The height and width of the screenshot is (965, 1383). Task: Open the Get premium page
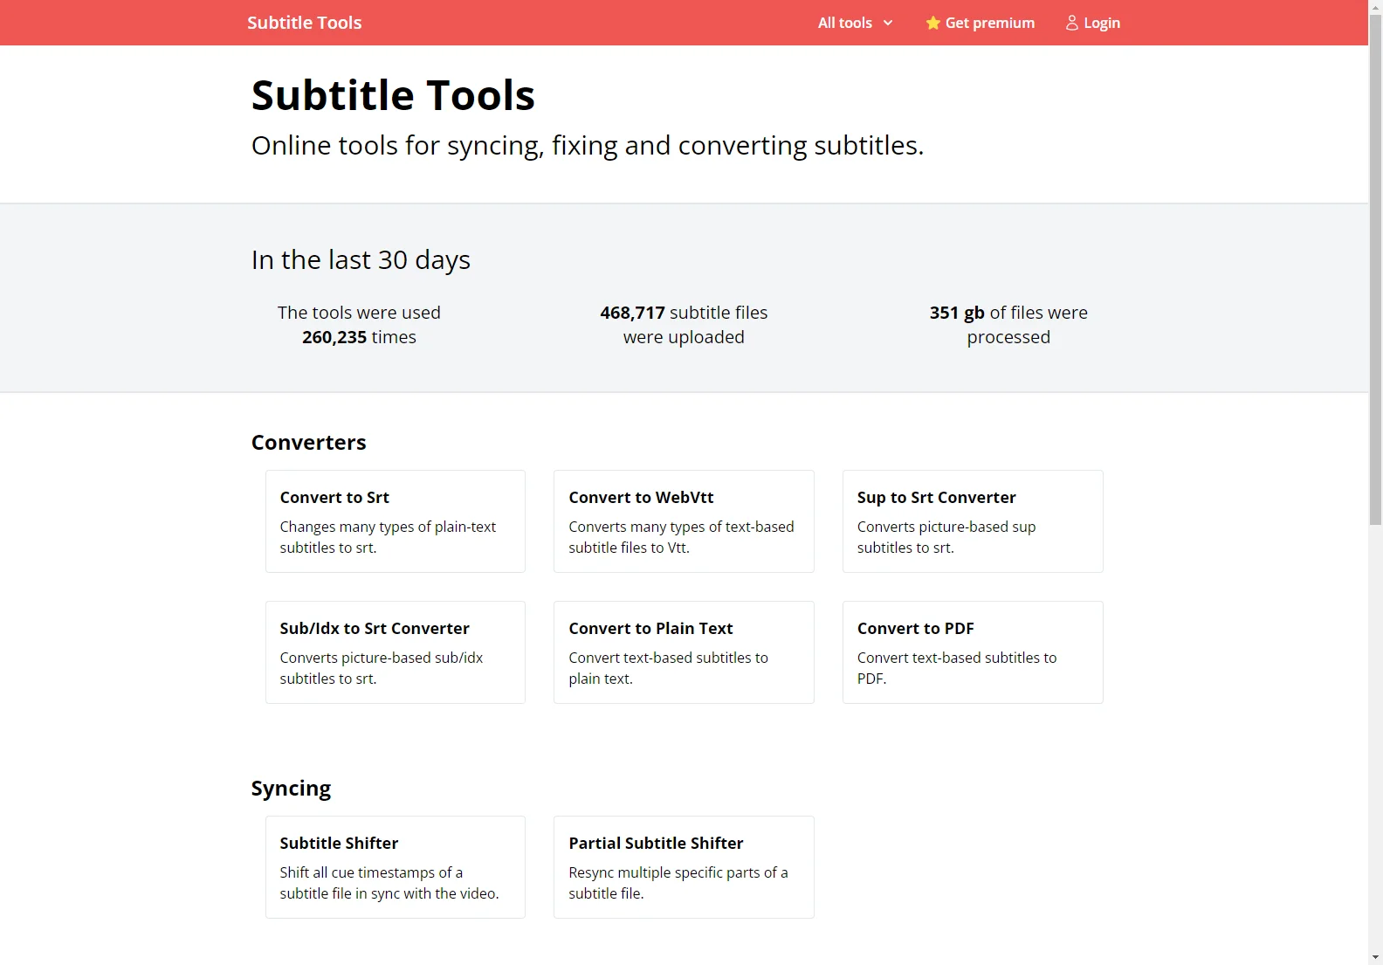pyautogui.click(x=980, y=23)
